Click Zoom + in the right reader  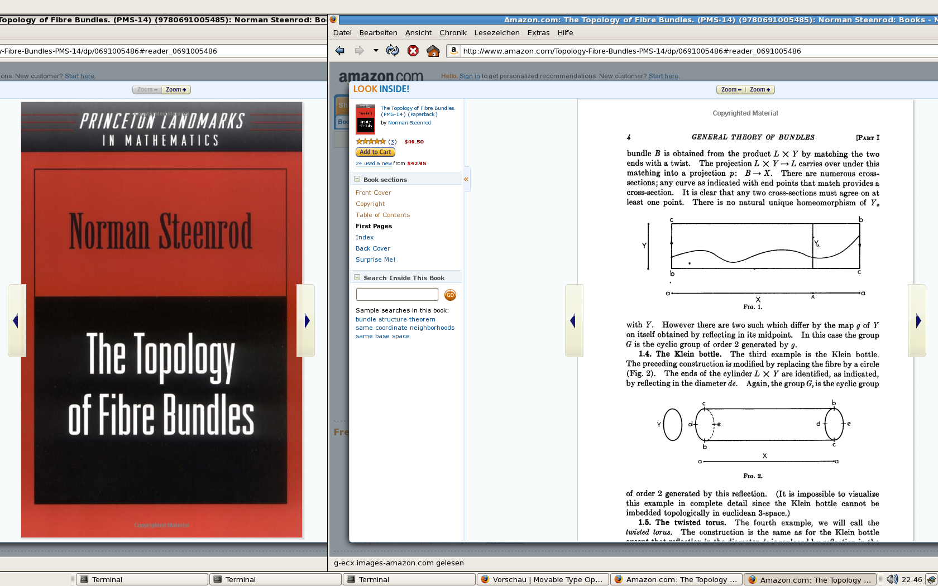click(x=760, y=90)
